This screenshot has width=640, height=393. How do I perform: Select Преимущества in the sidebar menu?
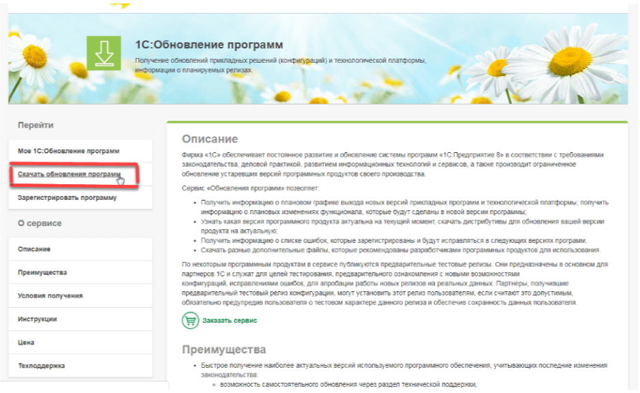42,273
